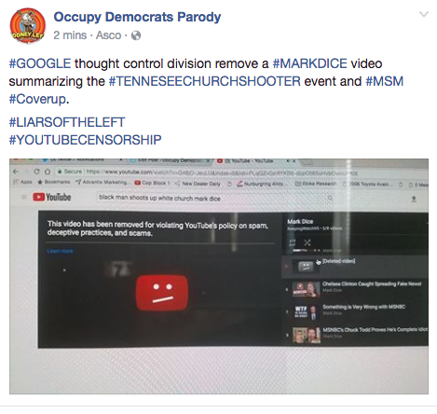Click the red sad-face removed video icon

[x=162, y=293]
